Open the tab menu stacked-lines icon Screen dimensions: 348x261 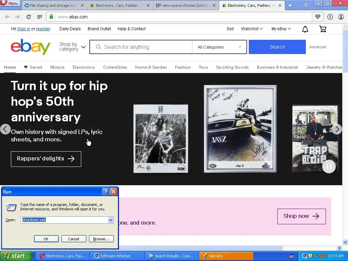coord(306,5)
